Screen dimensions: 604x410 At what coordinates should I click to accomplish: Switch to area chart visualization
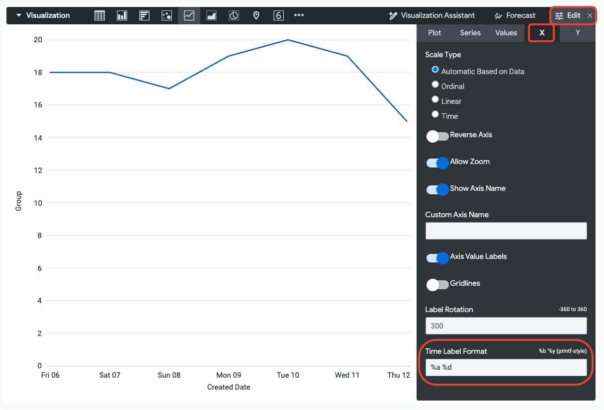point(211,15)
